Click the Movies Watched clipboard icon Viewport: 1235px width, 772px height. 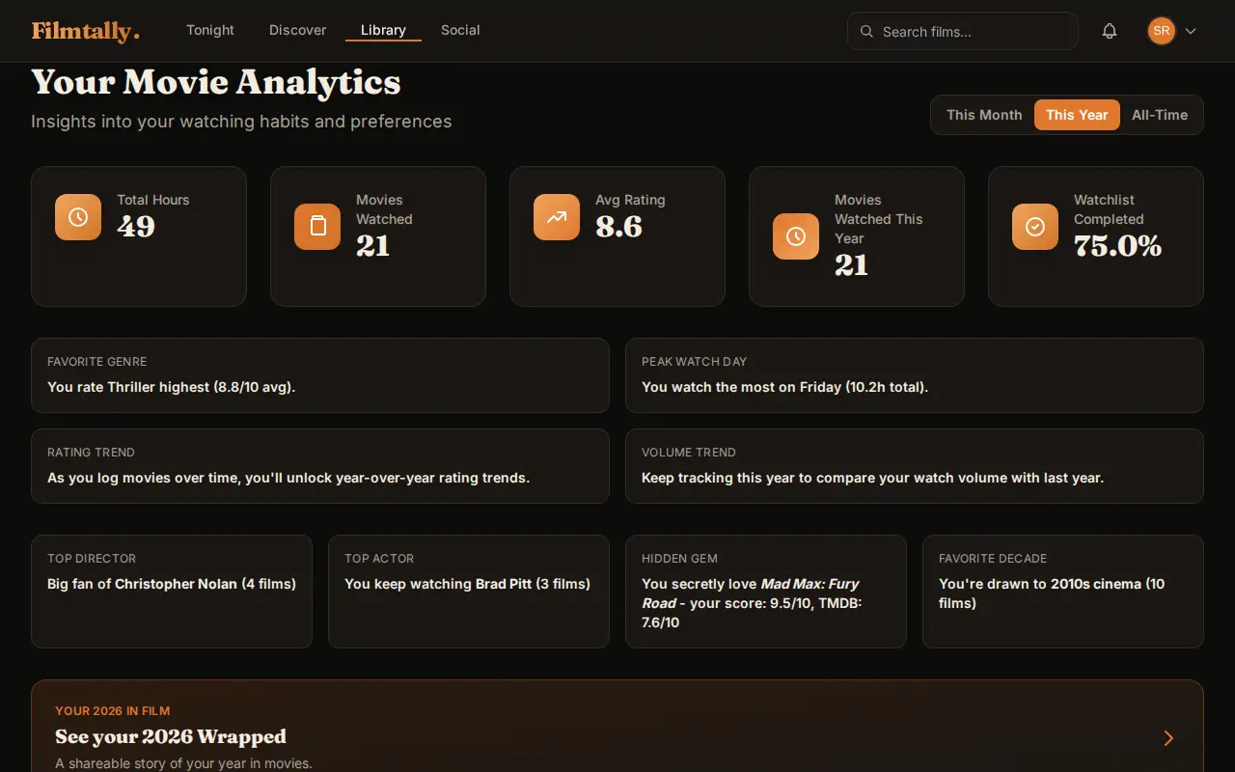click(x=317, y=227)
